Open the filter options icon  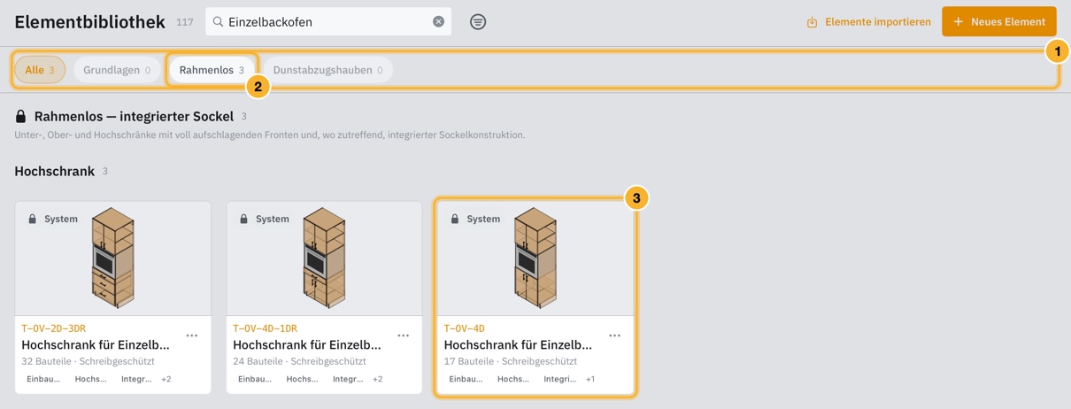(478, 21)
